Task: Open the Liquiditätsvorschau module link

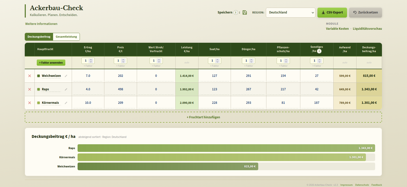Action: click(x=367, y=29)
